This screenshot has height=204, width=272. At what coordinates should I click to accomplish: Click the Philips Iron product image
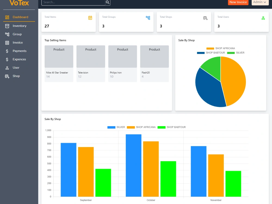tap(123, 57)
